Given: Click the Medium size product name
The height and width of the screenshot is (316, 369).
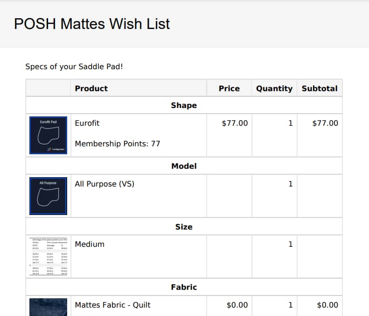Looking at the screenshot, I should [x=90, y=244].
